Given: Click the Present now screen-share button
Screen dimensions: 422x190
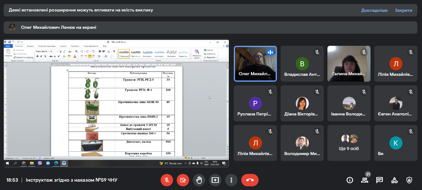Looking at the screenshot, I should point(215,180).
